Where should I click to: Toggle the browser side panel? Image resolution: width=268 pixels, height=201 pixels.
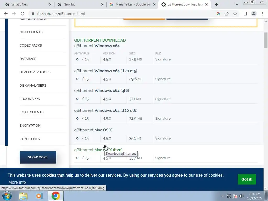pos(245,14)
